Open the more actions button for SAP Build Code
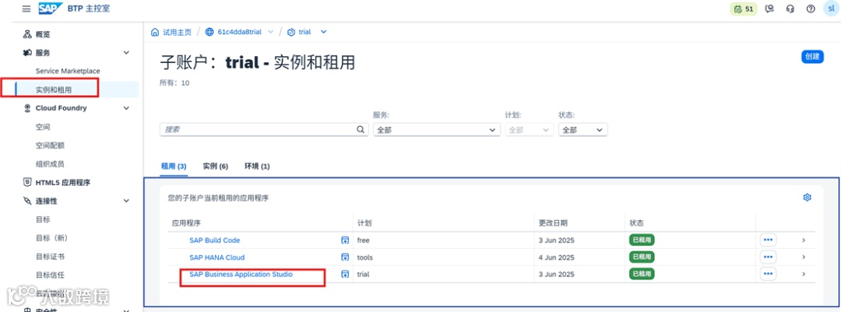The height and width of the screenshot is (312, 841). click(x=768, y=240)
